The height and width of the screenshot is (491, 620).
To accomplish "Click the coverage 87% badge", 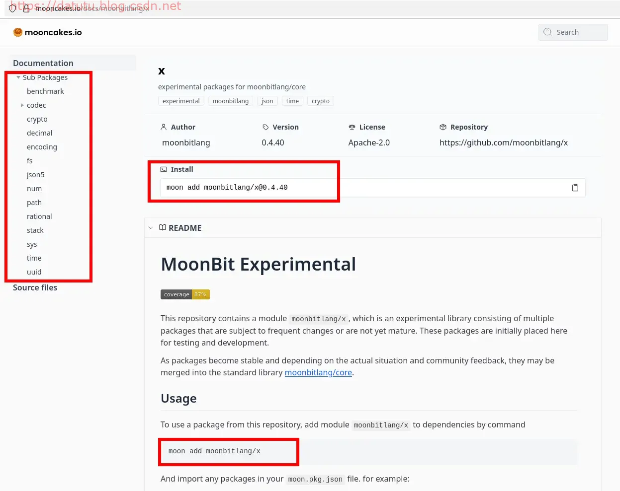I will pos(185,294).
